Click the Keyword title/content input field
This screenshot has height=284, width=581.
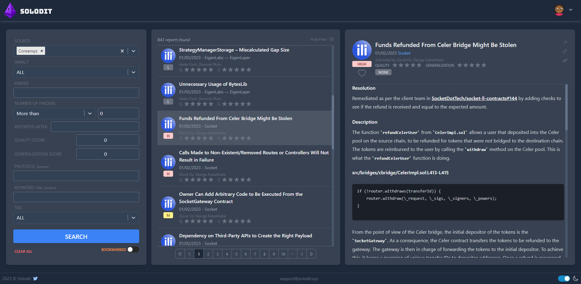[x=76, y=197]
